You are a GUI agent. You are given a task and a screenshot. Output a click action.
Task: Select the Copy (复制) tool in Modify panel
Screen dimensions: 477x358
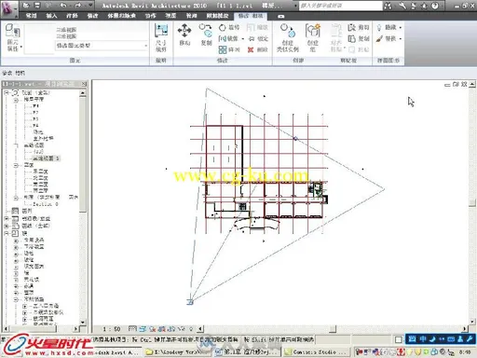coord(206,34)
